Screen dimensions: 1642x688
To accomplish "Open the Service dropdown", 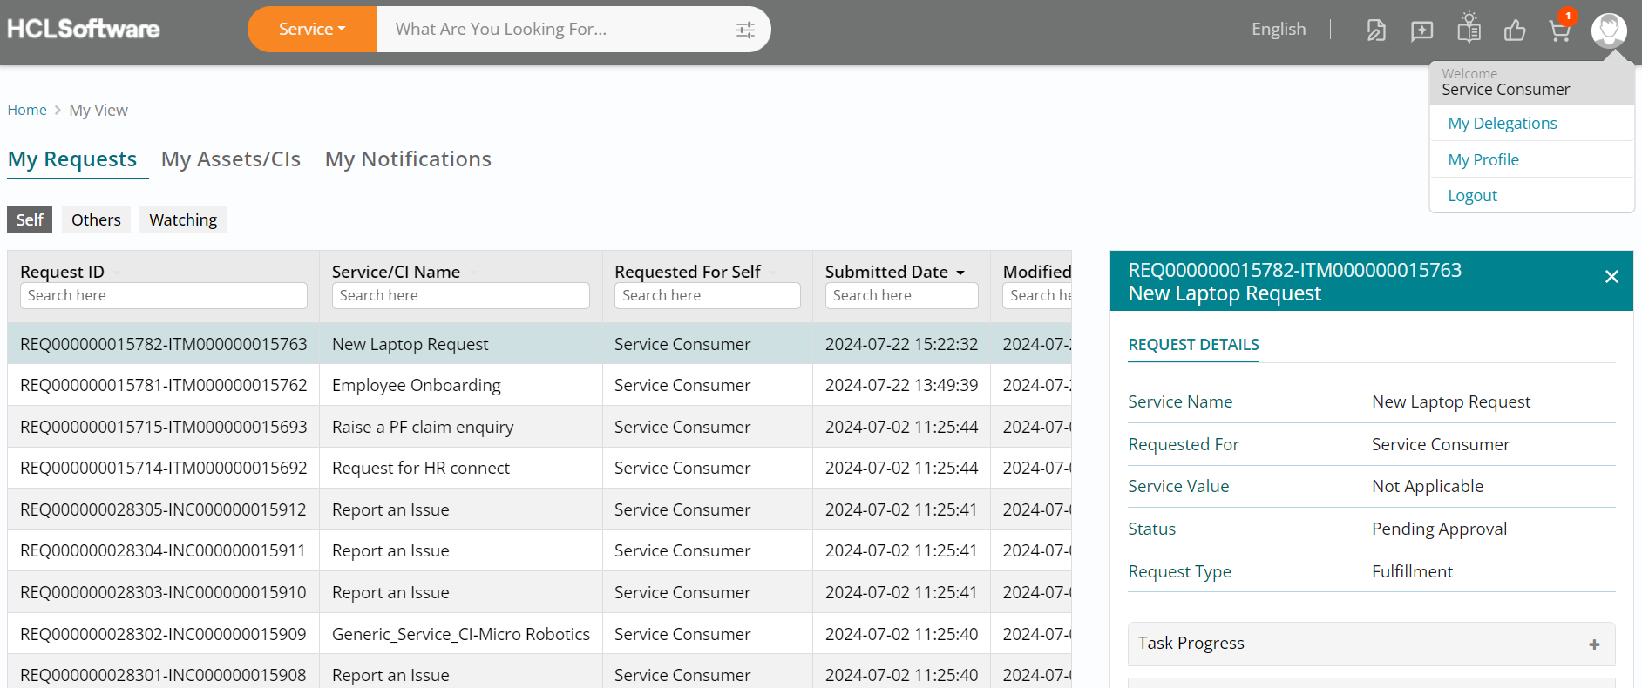I will click(312, 30).
